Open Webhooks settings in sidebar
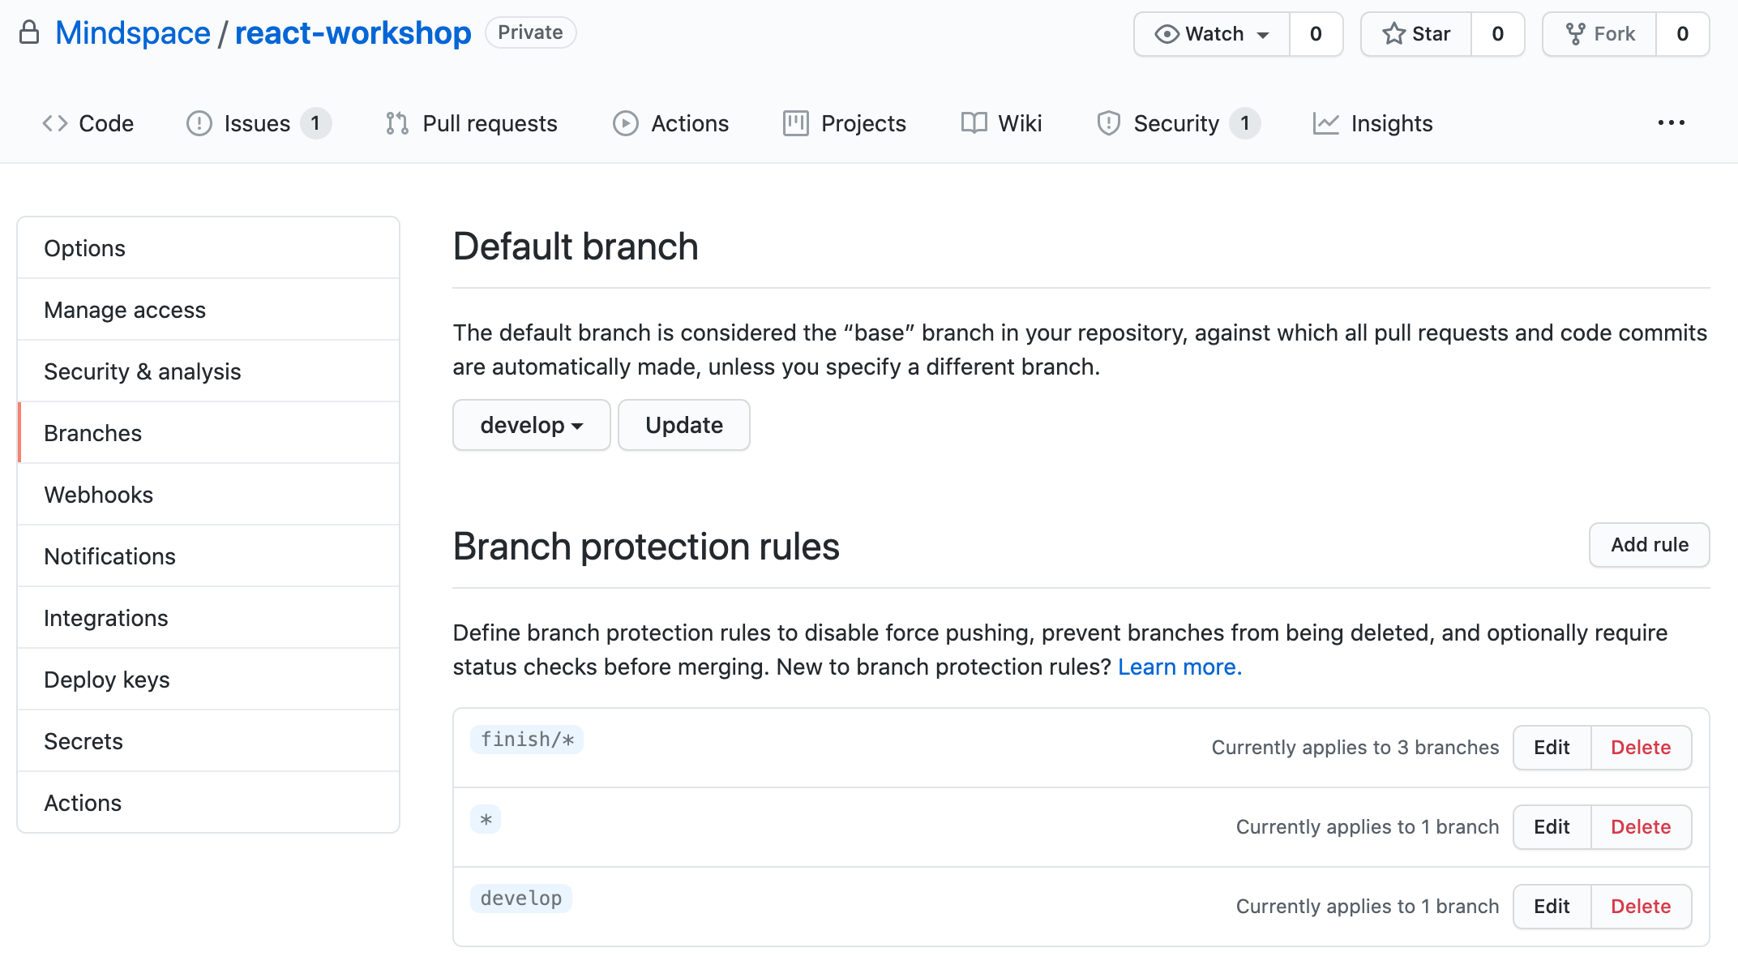Viewport: 1738px width, 965px height. (x=99, y=495)
